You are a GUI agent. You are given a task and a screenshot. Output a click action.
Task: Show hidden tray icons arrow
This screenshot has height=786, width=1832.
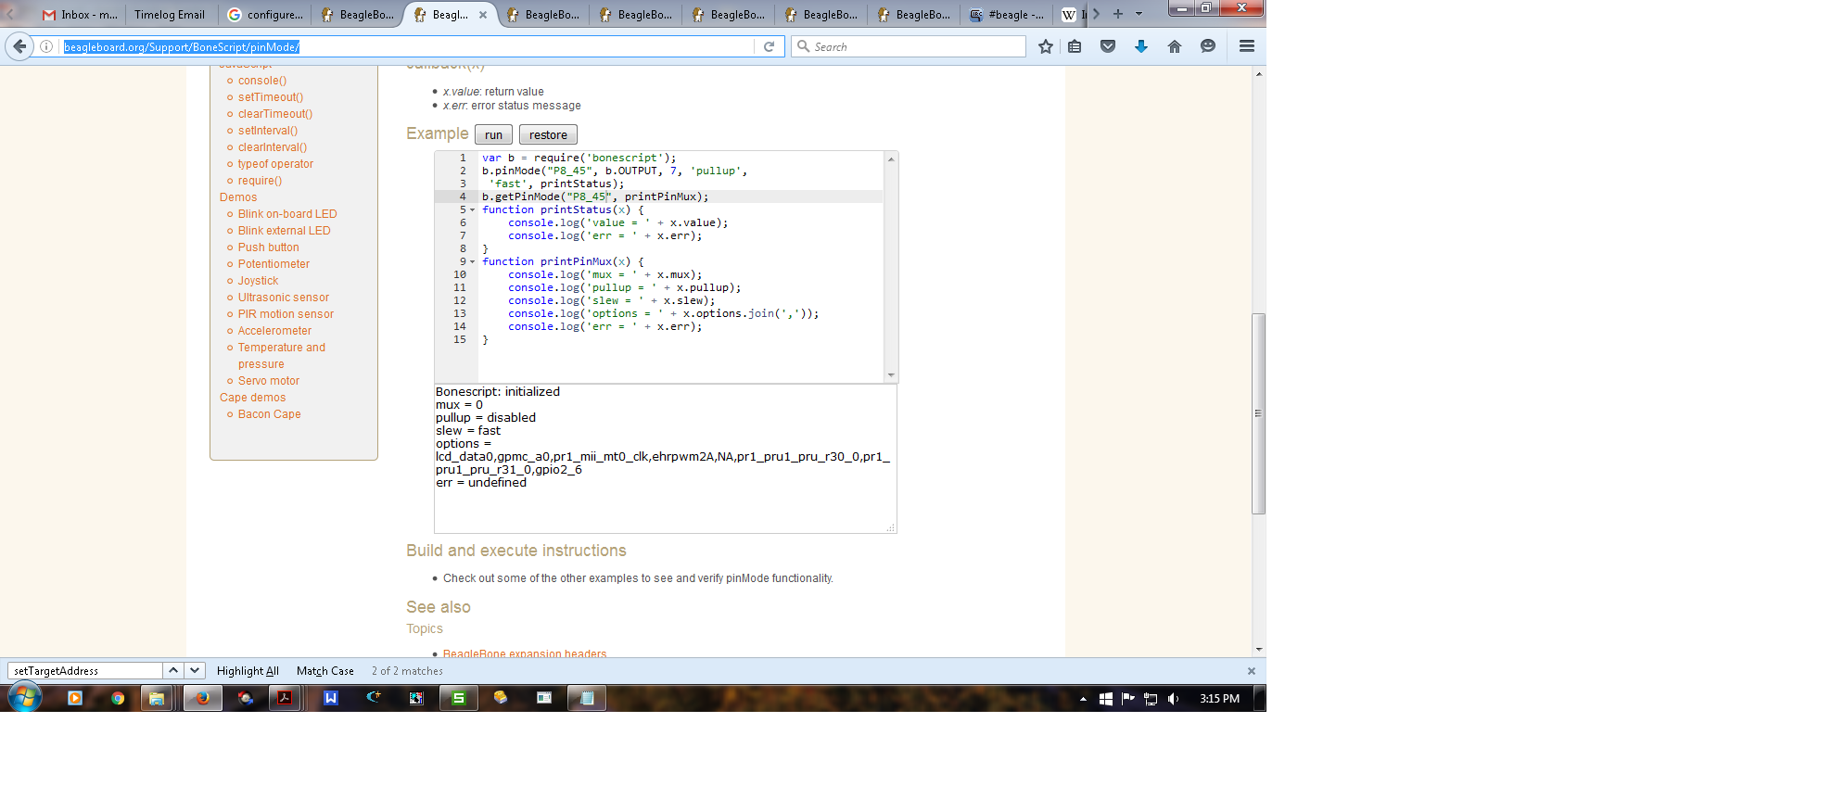coord(1083,699)
